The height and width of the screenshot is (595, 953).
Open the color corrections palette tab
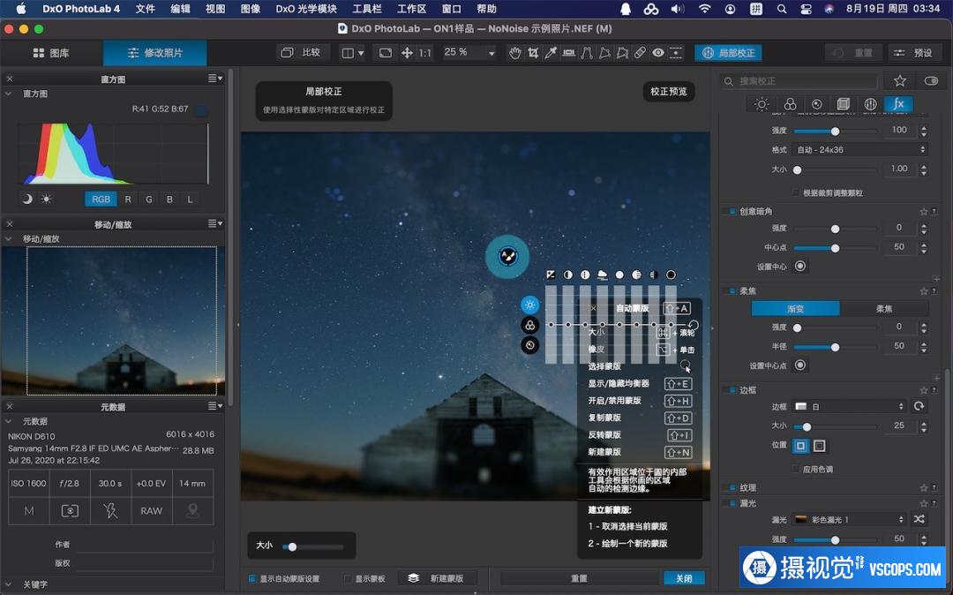pyautogui.click(x=790, y=104)
